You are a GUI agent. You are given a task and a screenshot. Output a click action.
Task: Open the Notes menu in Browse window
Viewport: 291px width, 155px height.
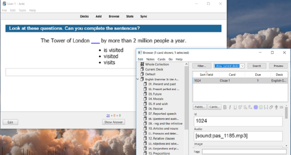click(x=150, y=59)
